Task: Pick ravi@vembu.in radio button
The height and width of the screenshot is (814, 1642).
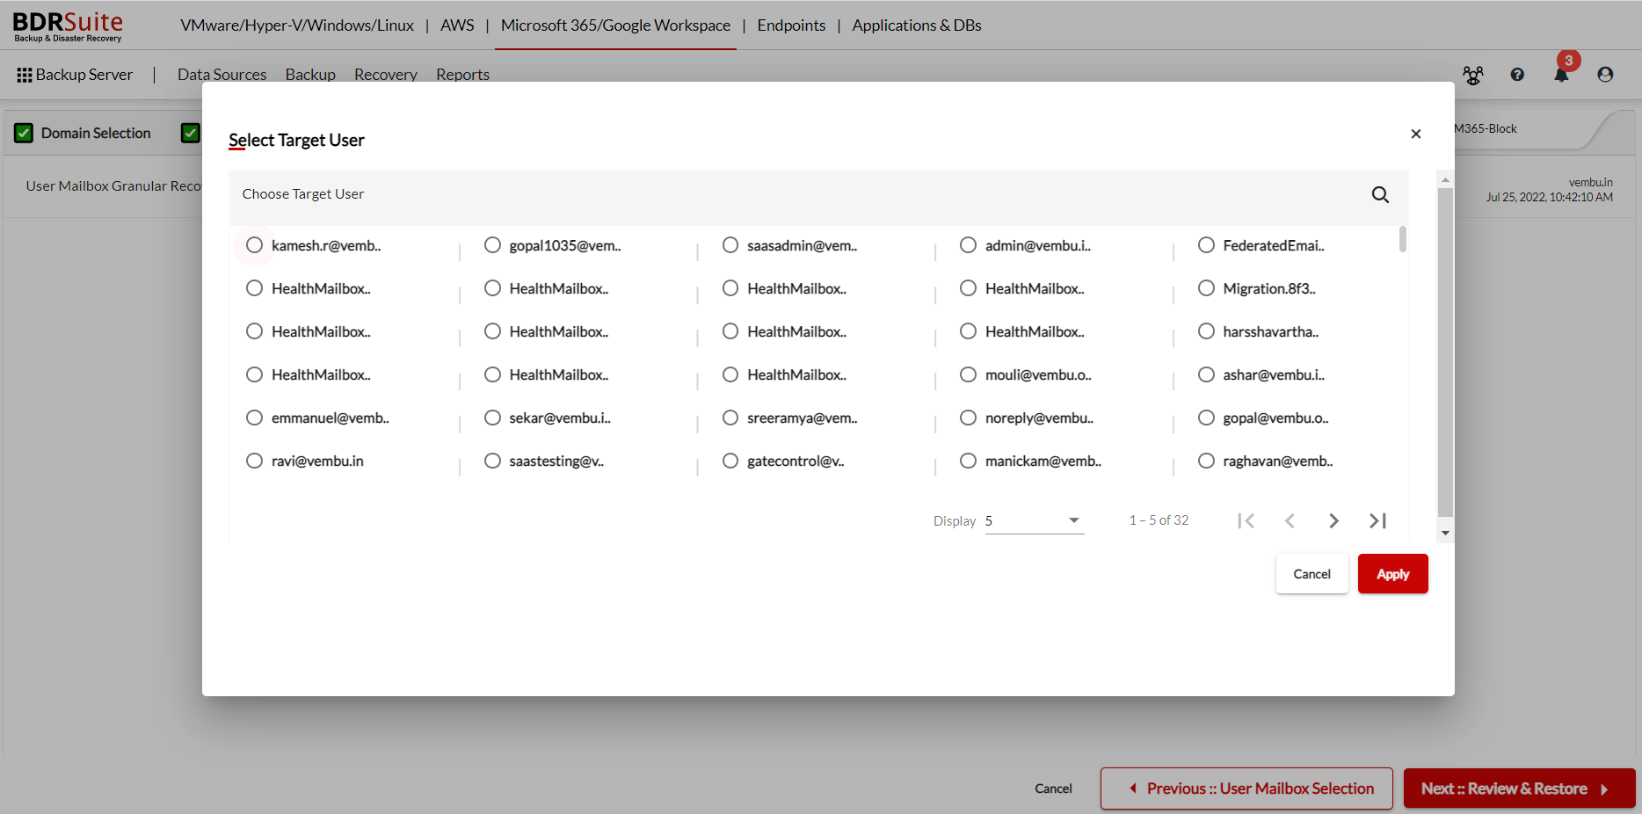Action: click(x=254, y=461)
